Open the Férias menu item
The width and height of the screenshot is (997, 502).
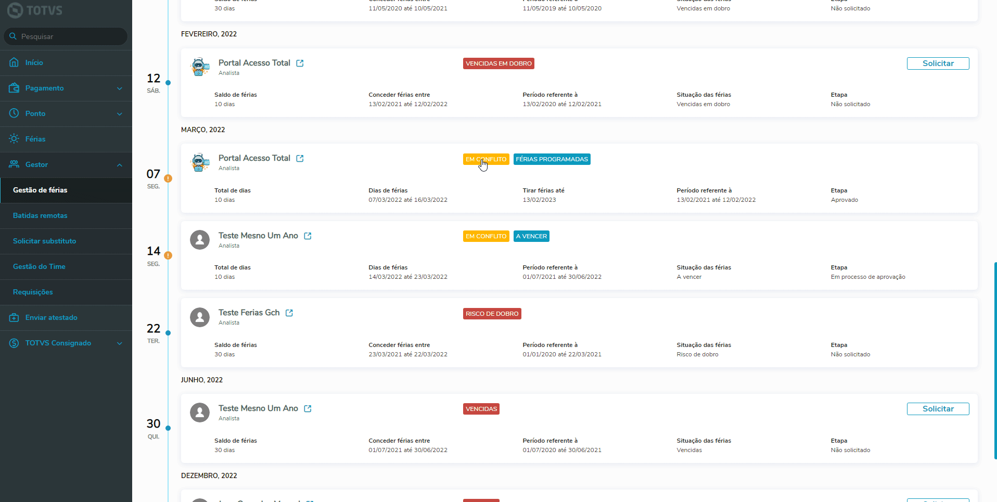[x=66, y=139]
